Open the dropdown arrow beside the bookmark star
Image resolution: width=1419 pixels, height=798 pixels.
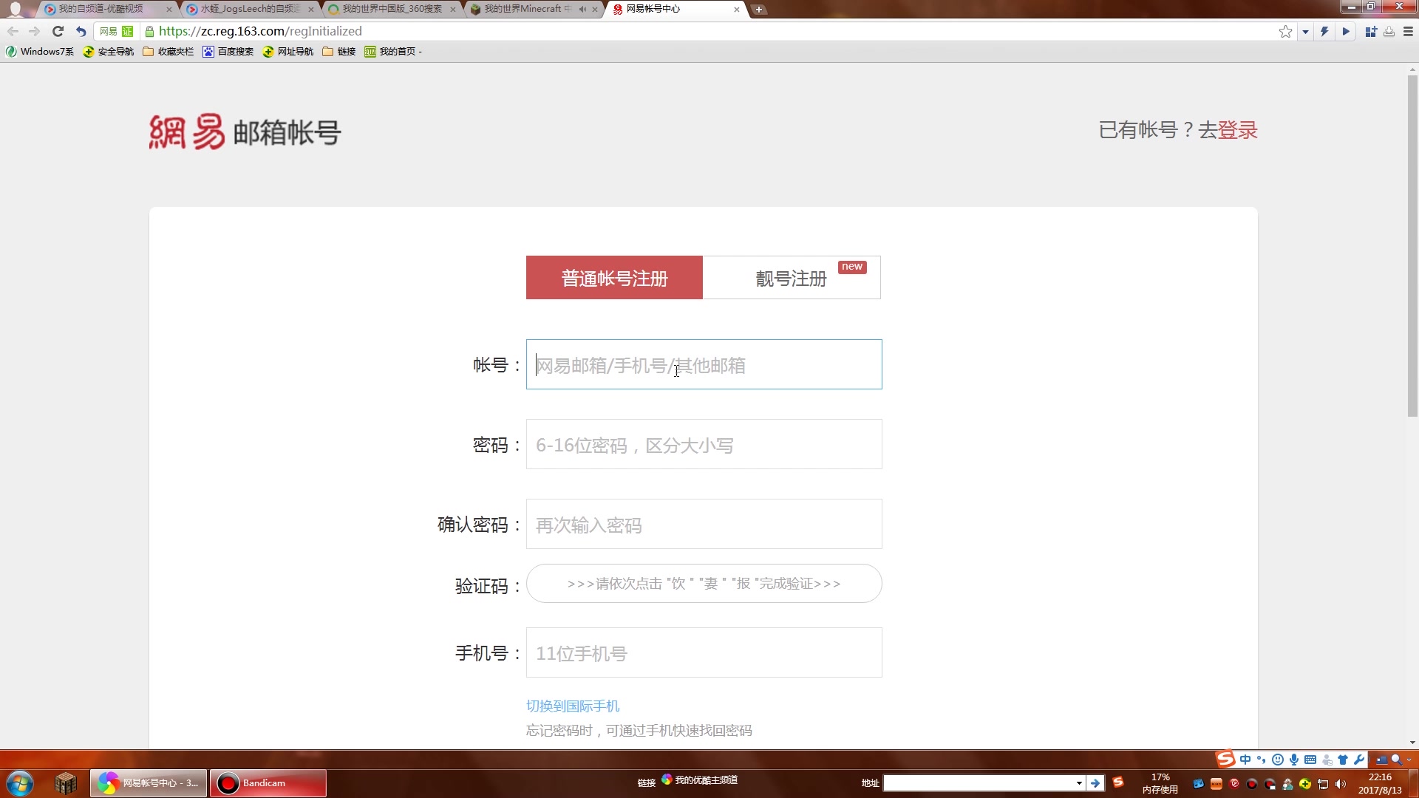pos(1305,32)
